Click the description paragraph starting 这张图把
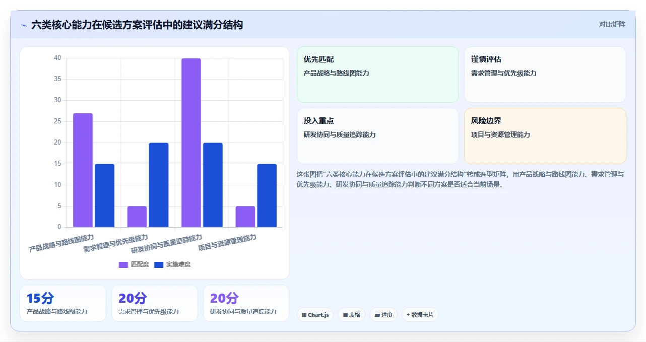Image resolution: width=646 pixels, height=342 pixels. (461, 179)
